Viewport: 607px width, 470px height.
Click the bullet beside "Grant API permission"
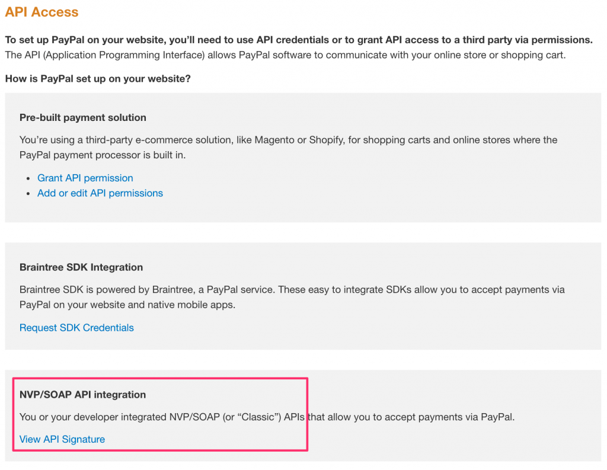click(x=29, y=178)
